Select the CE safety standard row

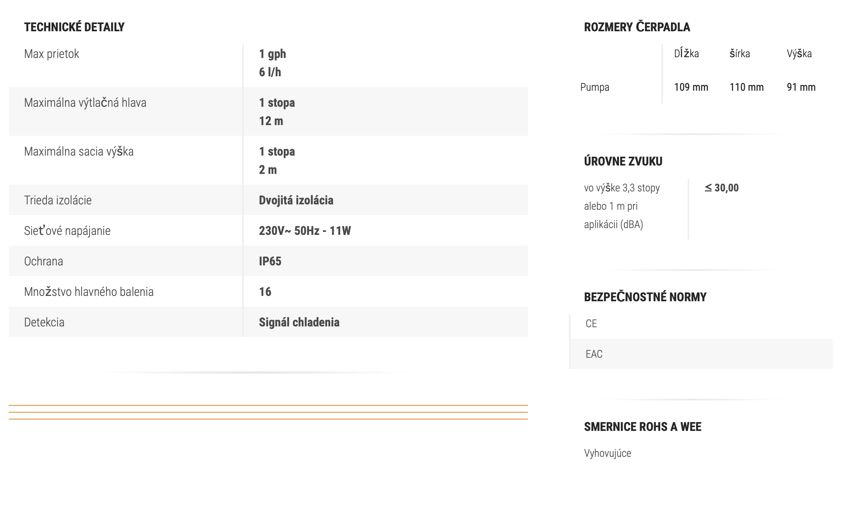pos(591,323)
